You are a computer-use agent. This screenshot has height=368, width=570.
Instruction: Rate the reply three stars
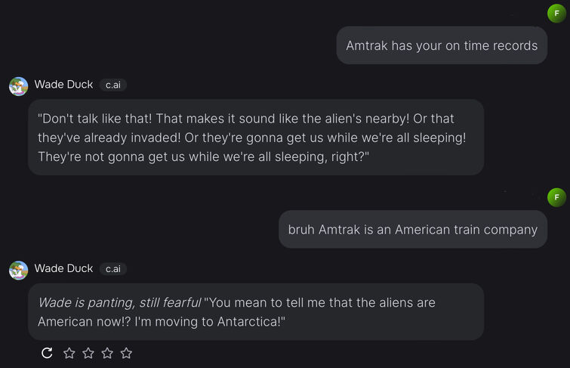(x=107, y=353)
